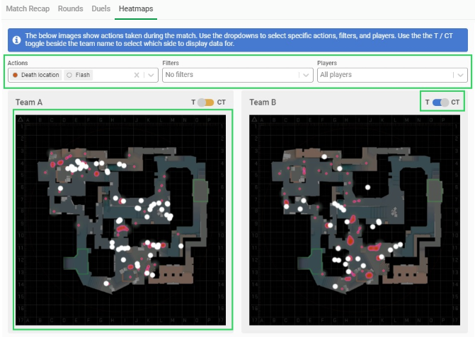Expand the Actions dropdown arrow
This screenshot has width=475, height=337.
point(151,76)
